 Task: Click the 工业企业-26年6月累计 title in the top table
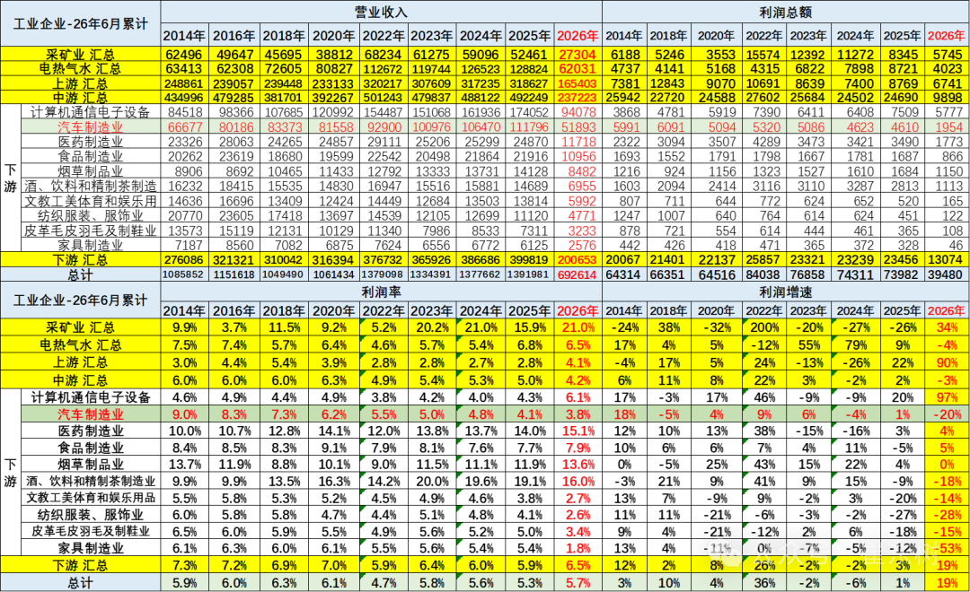(x=81, y=23)
